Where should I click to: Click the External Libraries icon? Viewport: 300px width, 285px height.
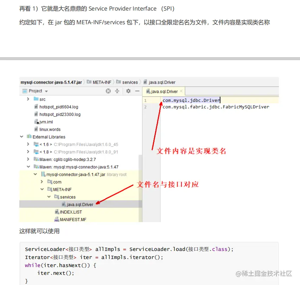click(29, 136)
